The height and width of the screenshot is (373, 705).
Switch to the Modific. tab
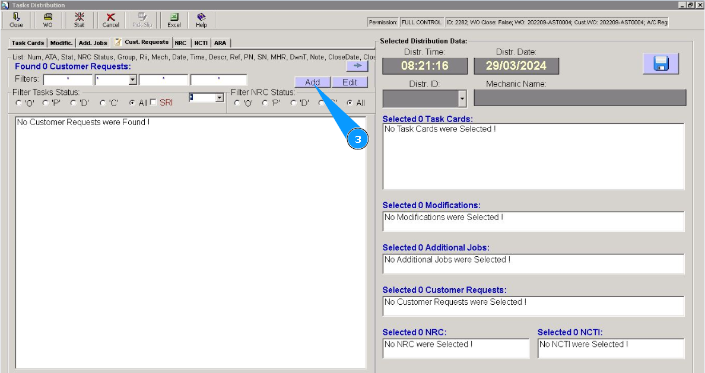61,43
